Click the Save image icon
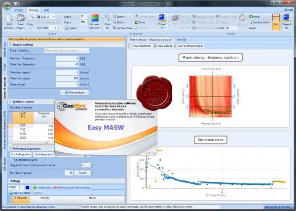 coord(21,18)
